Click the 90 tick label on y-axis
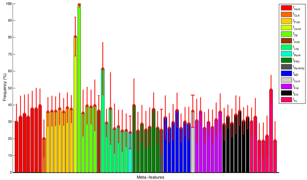 pyautogui.click(x=10, y=21)
